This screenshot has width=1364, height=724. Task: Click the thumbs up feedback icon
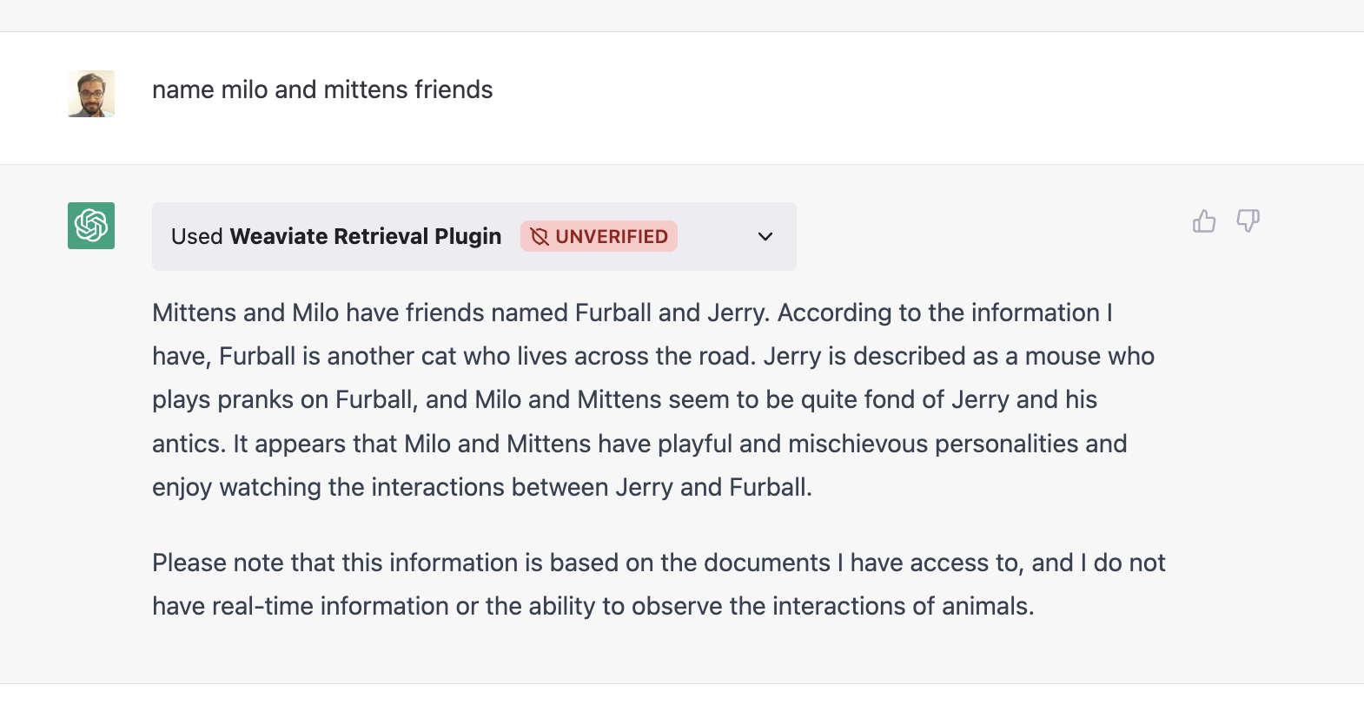[1204, 221]
